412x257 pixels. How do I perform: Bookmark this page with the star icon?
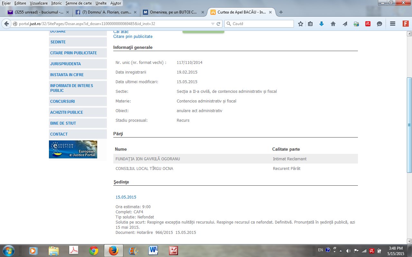click(300, 24)
